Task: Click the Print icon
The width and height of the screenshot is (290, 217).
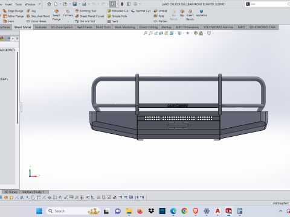Action: 84,4
